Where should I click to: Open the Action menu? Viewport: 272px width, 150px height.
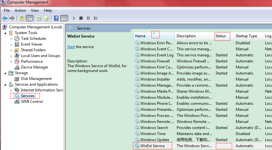(x=20, y=11)
